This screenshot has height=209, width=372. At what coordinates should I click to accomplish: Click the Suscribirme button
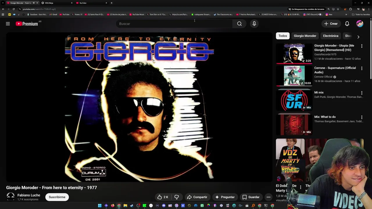pyautogui.click(x=57, y=197)
